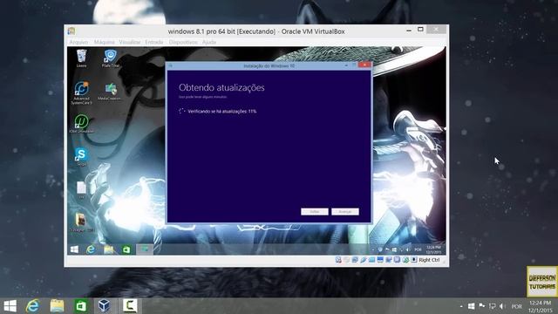Select the Skype shortcut on guest desktop
This screenshot has height=314, width=558.
tap(81, 157)
